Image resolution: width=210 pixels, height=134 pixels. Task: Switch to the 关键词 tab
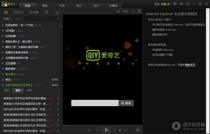click(x=113, y=6)
